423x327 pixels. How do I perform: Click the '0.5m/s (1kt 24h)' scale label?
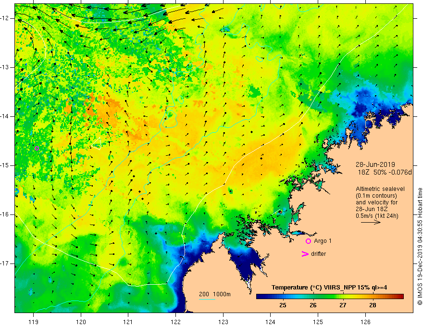point(377,216)
